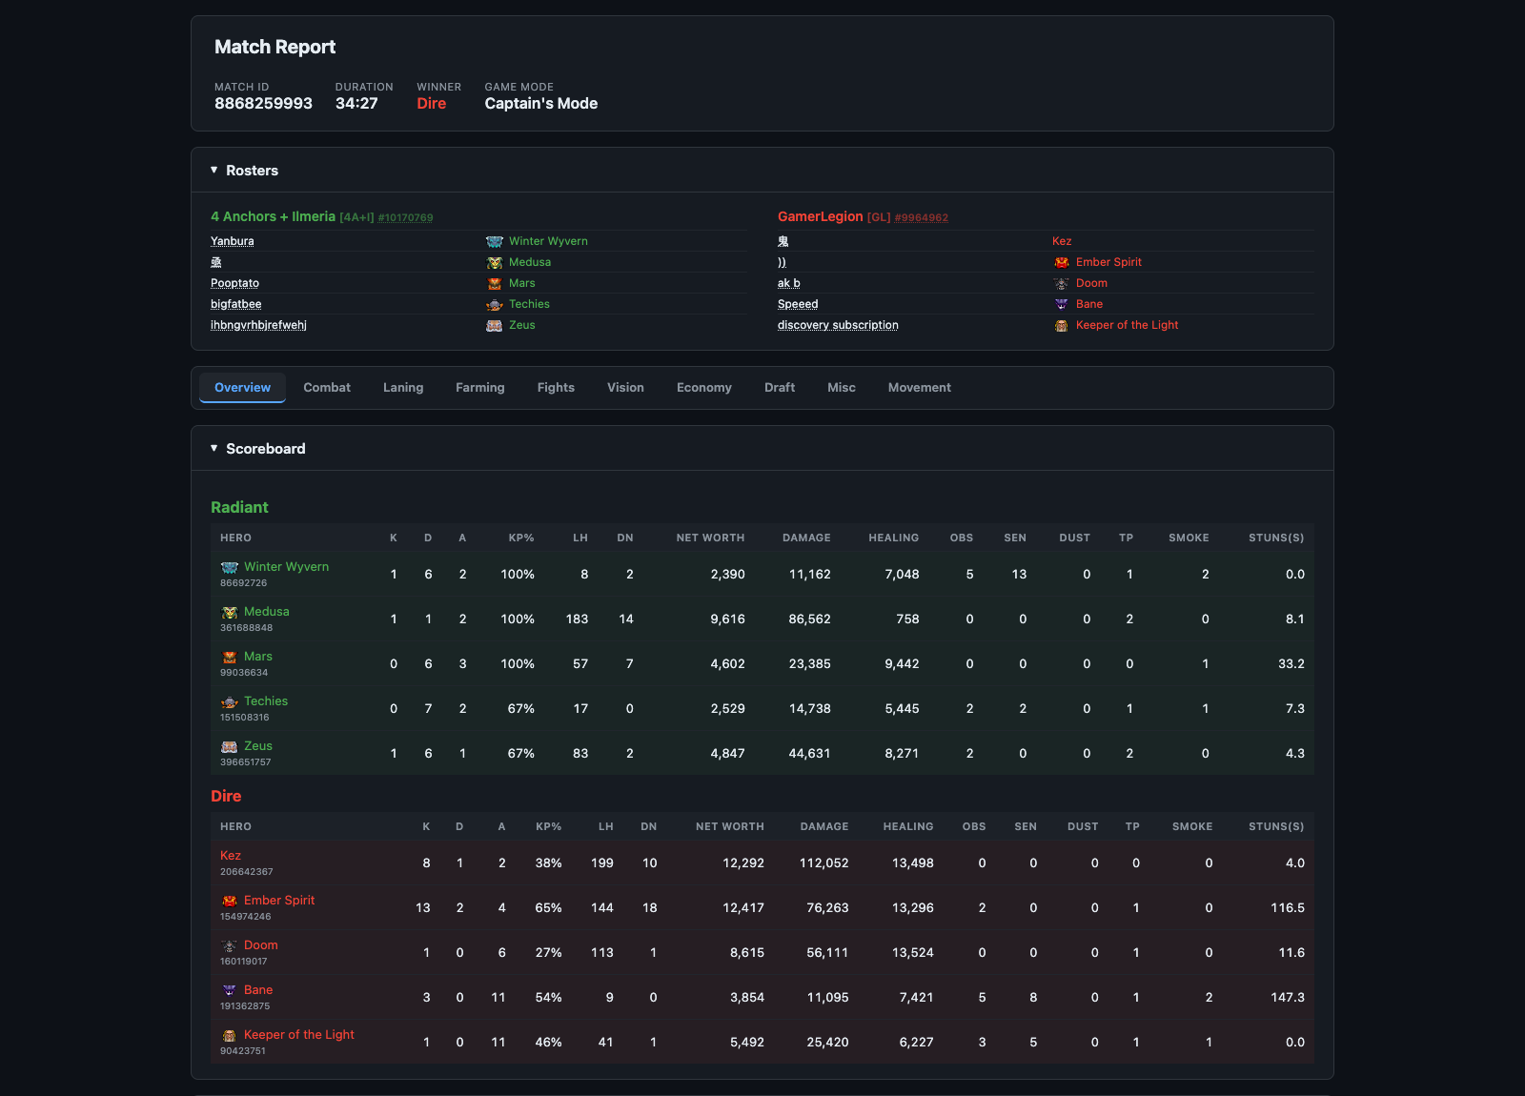Click team ID #10170769

tap(405, 218)
